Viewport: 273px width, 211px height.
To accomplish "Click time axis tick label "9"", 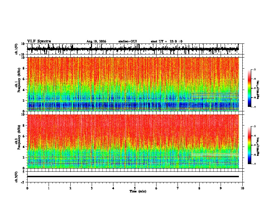I will (x=221, y=188).
